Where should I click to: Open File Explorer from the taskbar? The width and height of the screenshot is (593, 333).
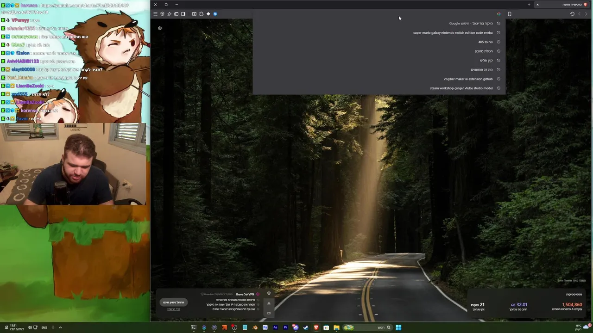(x=336, y=327)
